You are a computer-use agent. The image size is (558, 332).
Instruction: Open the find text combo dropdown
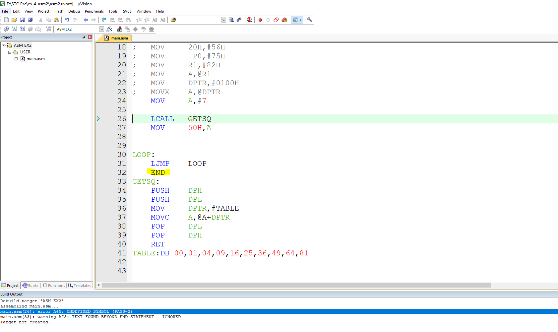(x=224, y=20)
